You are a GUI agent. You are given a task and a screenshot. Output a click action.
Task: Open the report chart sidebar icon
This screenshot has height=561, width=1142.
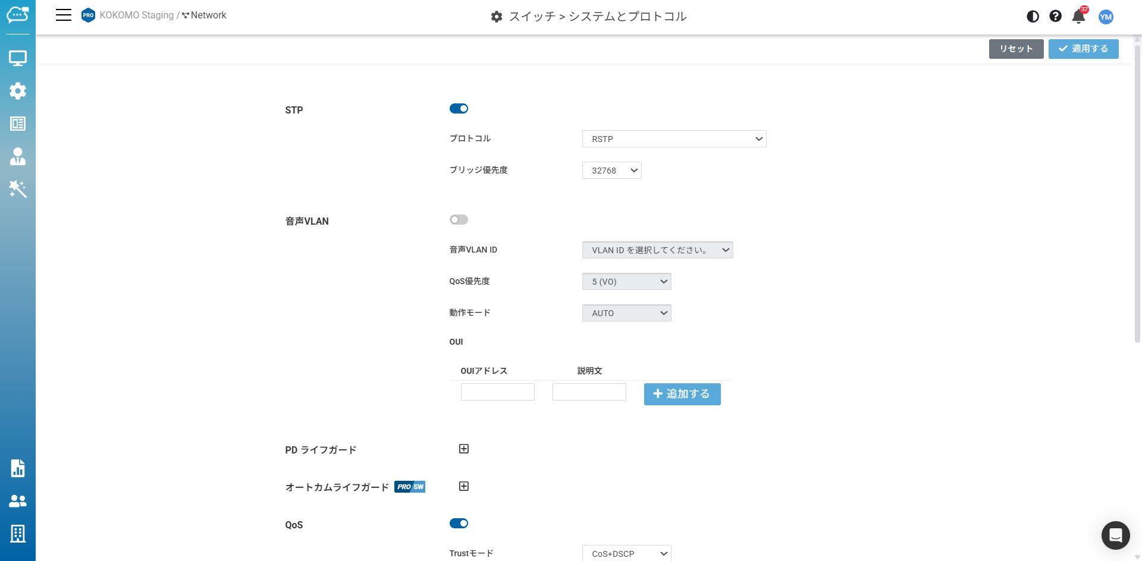18,468
